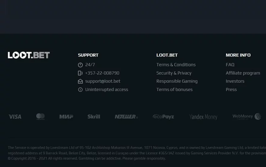Click the LOOT.BET logo
Screen dimensions: 266x167
29,55
